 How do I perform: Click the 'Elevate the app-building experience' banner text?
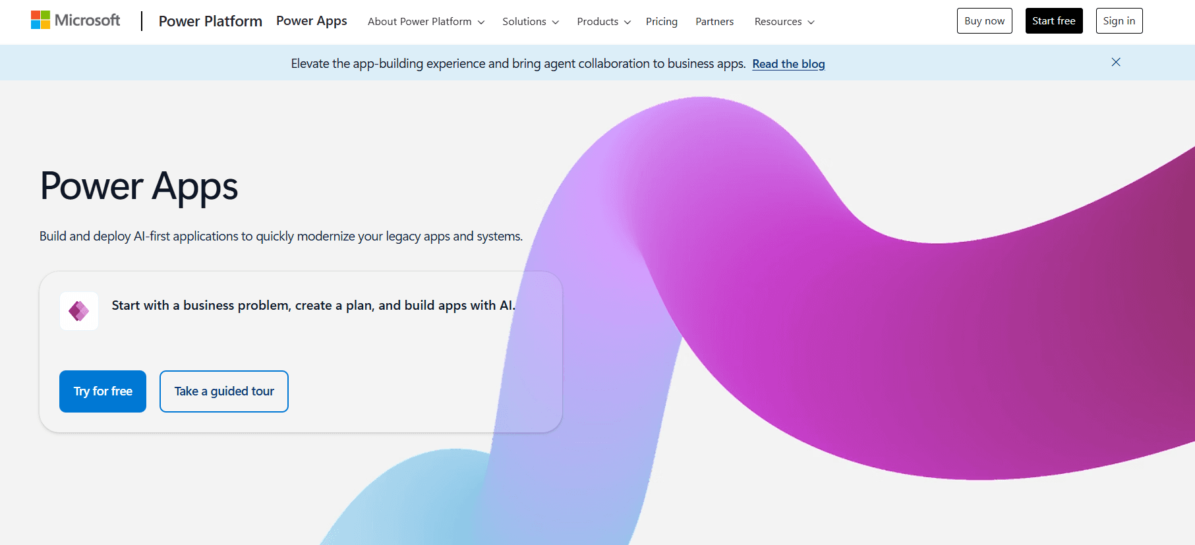click(518, 64)
